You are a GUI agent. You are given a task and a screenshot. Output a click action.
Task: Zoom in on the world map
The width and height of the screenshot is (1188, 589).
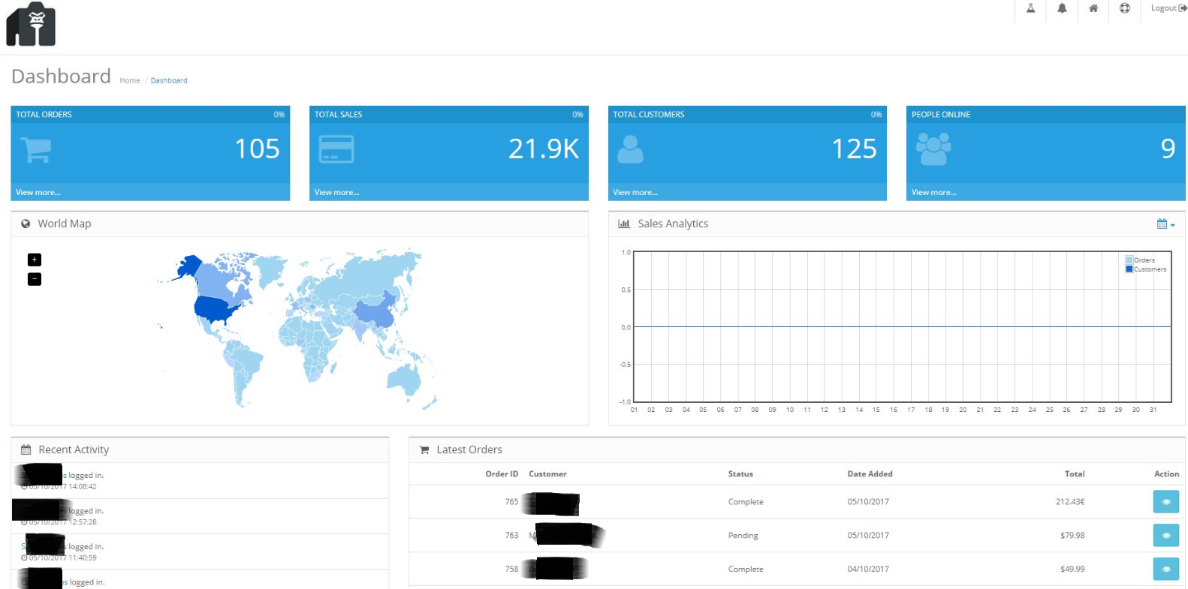pos(35,260)
